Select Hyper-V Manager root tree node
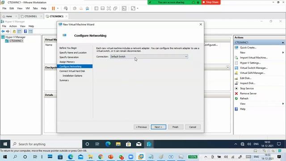286x161 pixels. tap(15, 37)
